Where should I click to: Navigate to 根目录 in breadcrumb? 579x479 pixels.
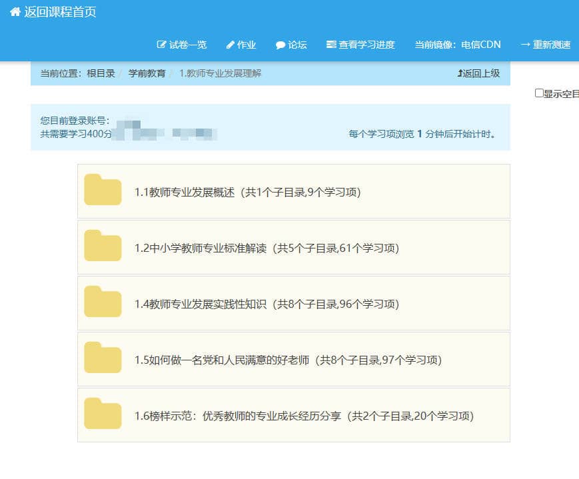[x=101, y=73]
